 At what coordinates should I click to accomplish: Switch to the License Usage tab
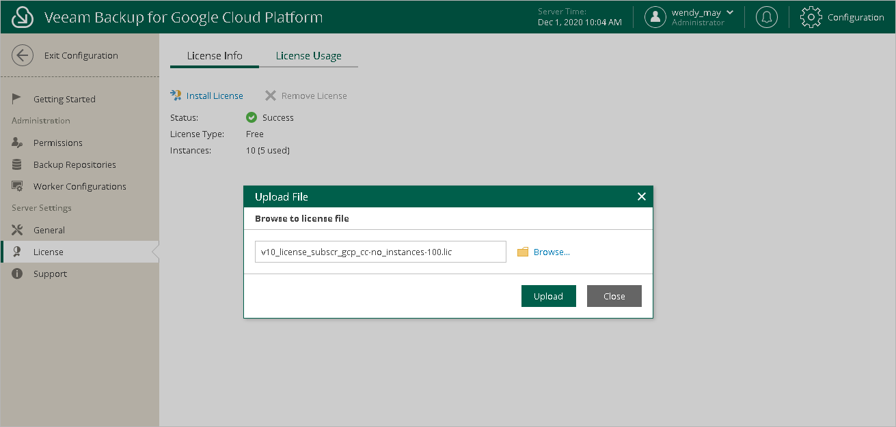[x=309, y=56]
